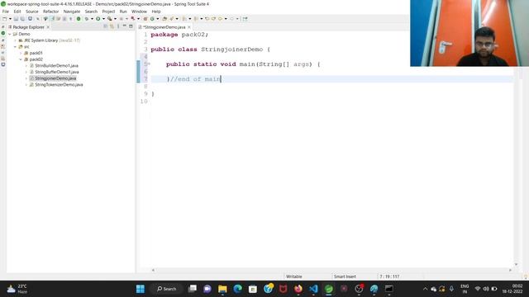The image size is (529, 297).
Task: Open the Refactor menu
Action: (51, 12)
